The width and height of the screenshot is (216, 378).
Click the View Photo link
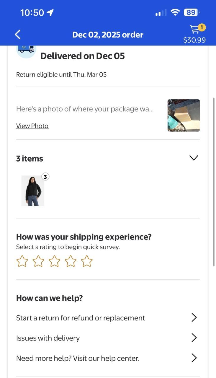pyautogui.click(x=32, y=126)
